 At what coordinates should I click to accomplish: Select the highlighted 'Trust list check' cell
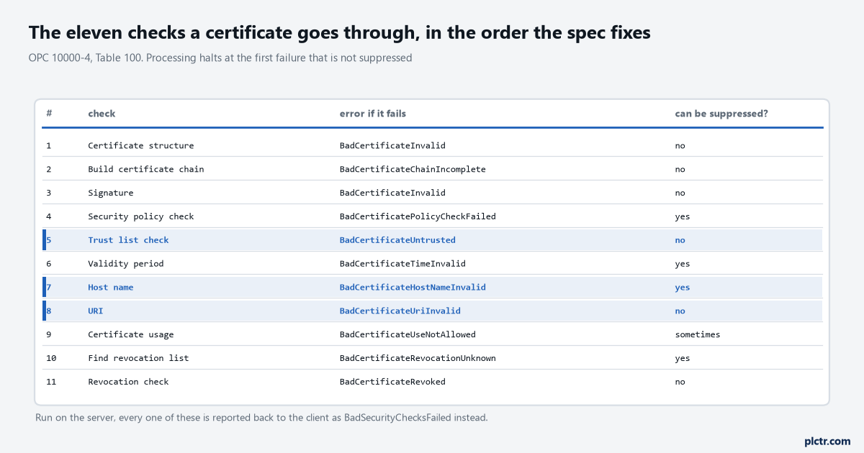tap(128, 240)
